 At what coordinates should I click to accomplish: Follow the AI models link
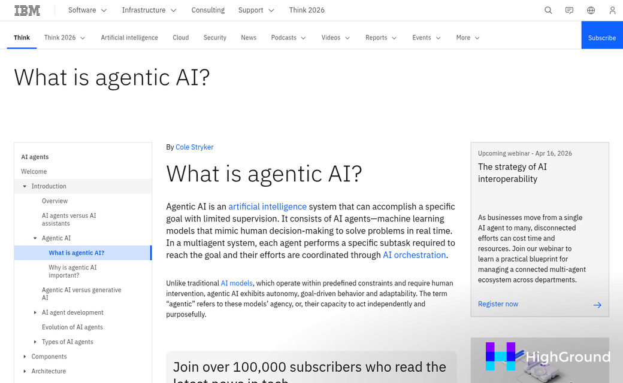(x=237, y=283)
